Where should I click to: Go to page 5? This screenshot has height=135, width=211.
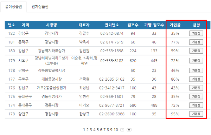pos(97,130)
